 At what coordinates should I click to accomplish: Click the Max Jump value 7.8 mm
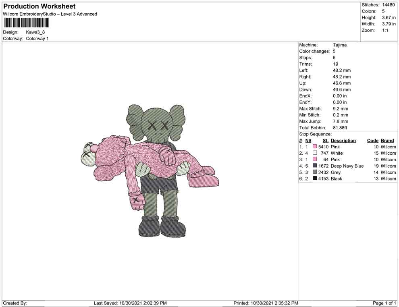pos(341,121)
